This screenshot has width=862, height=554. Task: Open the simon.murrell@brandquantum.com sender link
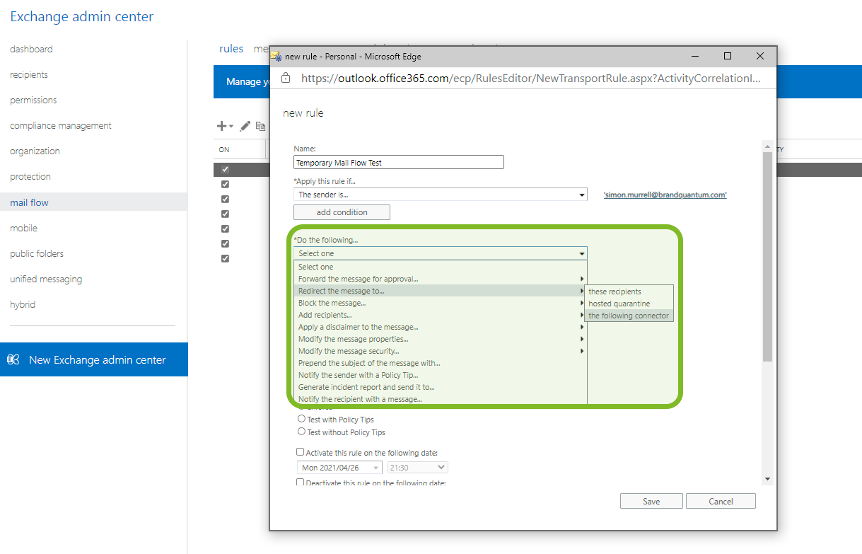(665, 195)
